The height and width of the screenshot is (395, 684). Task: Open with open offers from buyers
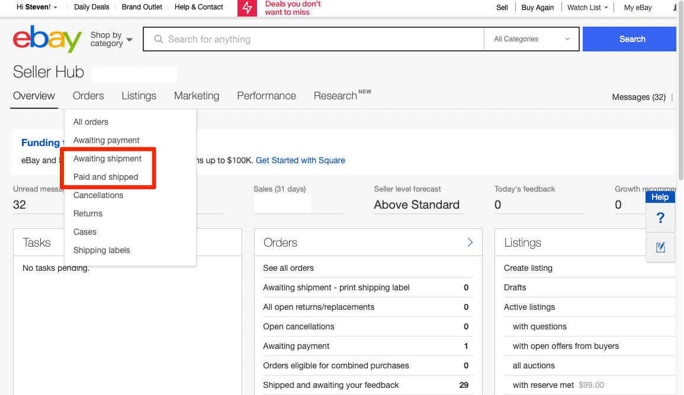(566, 347)
